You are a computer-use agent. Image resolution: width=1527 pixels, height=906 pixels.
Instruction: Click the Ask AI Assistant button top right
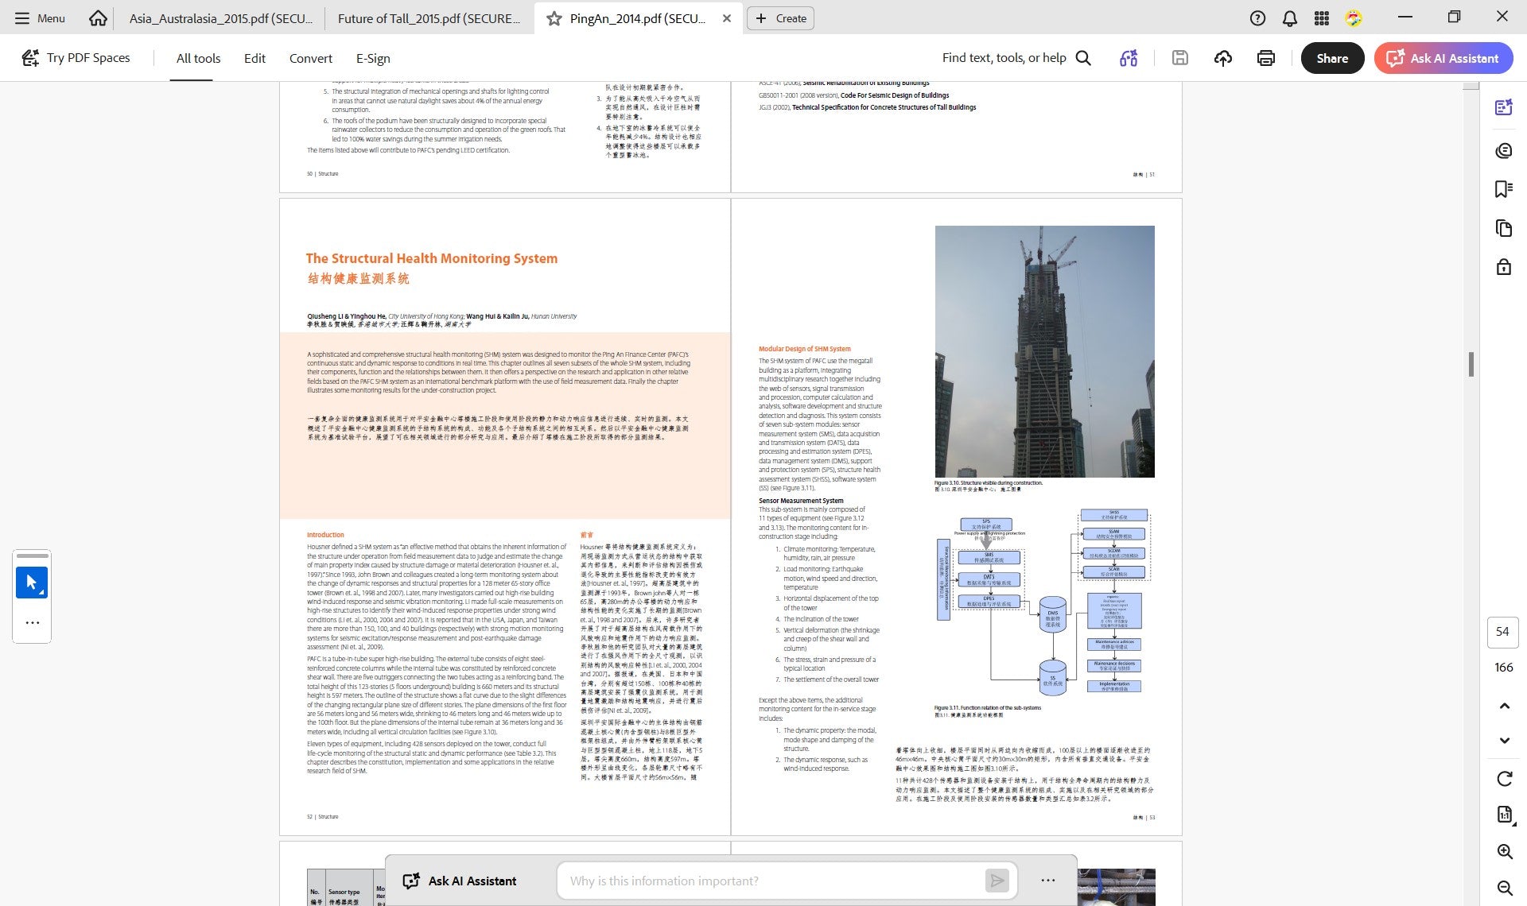[1443, 58]
